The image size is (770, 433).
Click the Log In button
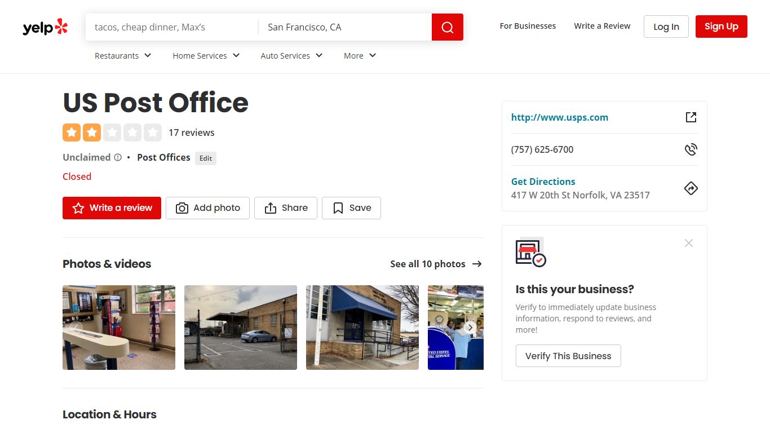pos(666,26)
